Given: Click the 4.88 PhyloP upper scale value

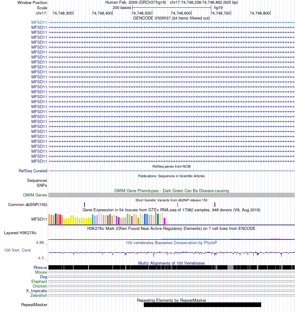Looking at the screenshot, I should point(40,243).
